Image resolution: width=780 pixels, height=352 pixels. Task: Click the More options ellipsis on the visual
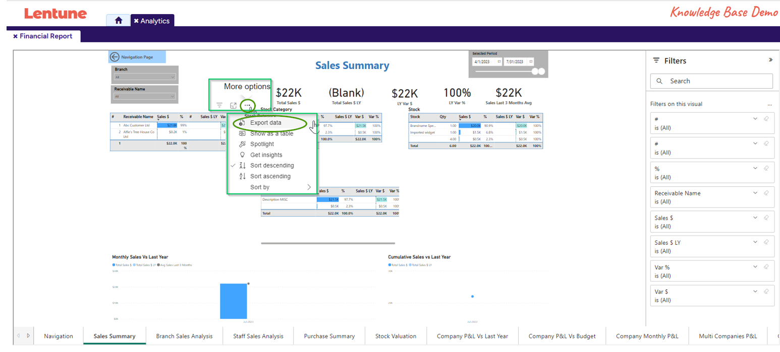[x=247, y=105]
